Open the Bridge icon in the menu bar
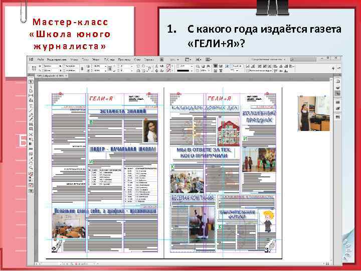The width and height of the screenshot is (361, 271). 162,59
